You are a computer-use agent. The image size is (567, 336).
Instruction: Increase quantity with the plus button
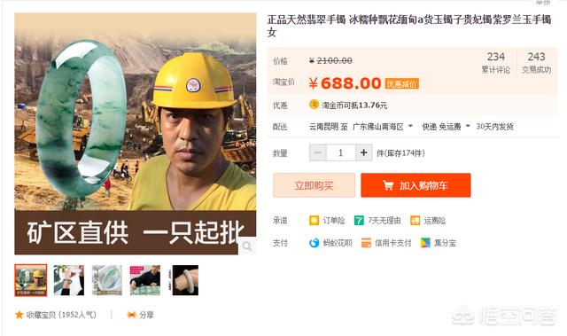click(x=364, y=152)
